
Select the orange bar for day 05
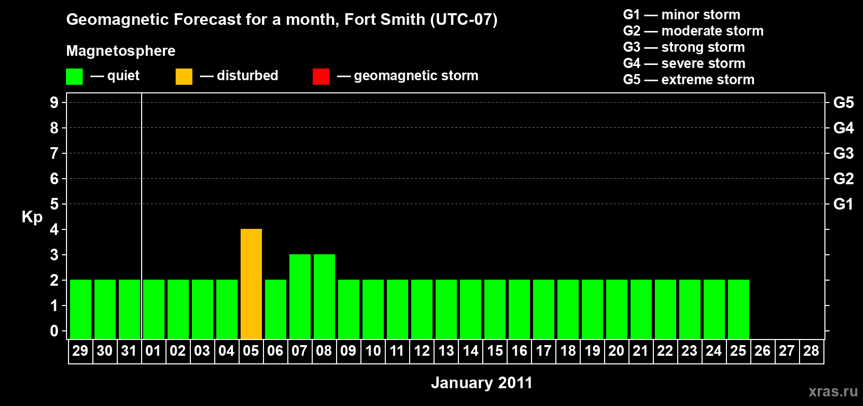[251, 284]
